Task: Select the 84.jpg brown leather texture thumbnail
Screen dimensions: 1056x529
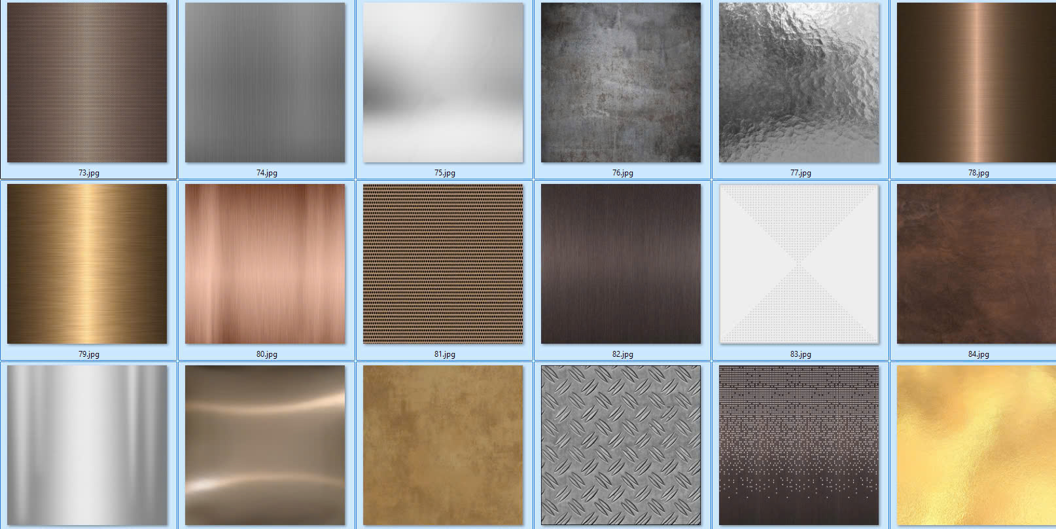Action: click(x=976, y=264)
